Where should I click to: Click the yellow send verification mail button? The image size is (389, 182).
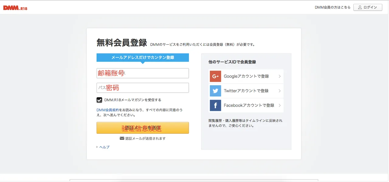pos(143,128)
